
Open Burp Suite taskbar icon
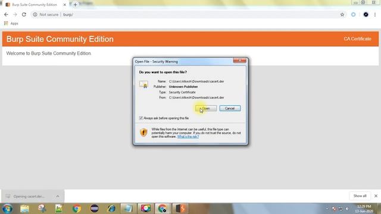tap(180, 209)
